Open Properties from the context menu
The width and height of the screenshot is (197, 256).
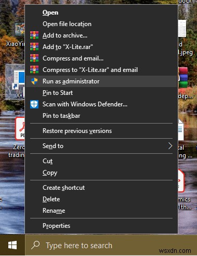[x=101, y=226]
